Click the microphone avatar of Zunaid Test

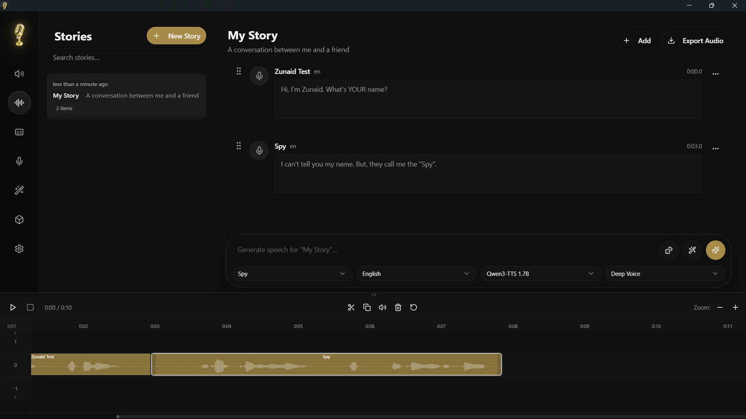[259, 76]
